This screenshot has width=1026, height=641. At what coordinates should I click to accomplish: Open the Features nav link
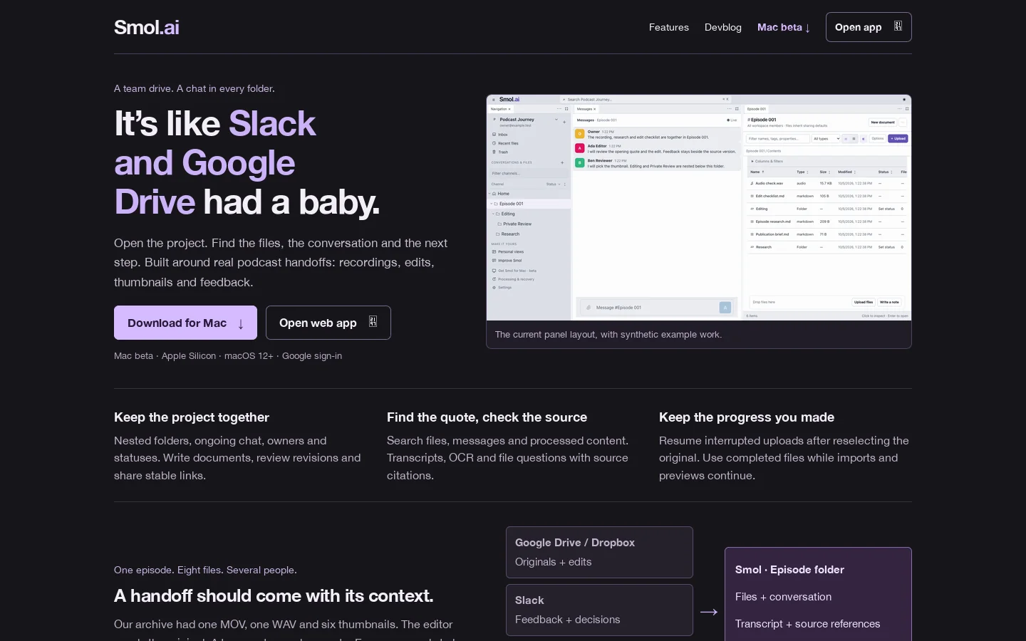point(668,27)
